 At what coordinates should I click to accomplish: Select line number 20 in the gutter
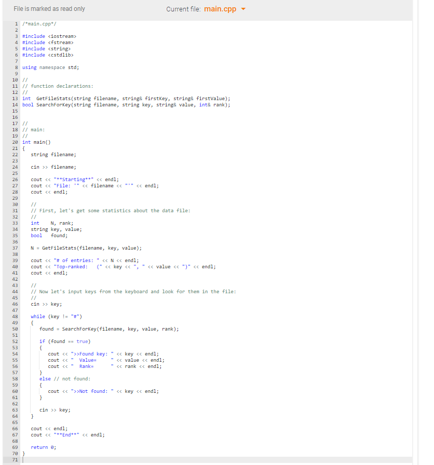tap(16, 142)
